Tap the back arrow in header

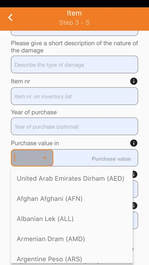pyautogui.click(x=11, y=18)
